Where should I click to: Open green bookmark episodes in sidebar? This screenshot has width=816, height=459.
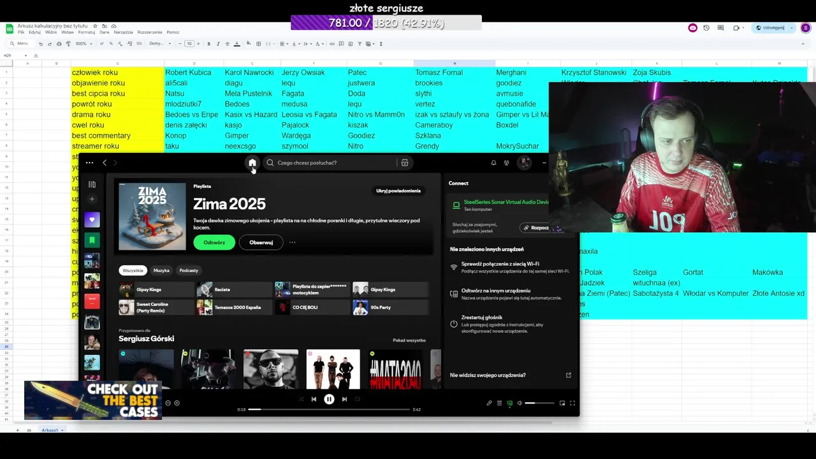[x=92, y=240]
